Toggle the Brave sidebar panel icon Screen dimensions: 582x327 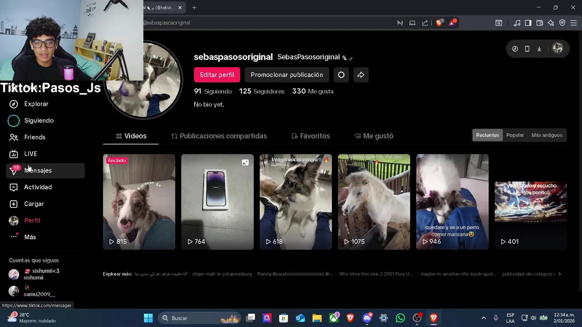pyautogui.click(x=528, y=23)
